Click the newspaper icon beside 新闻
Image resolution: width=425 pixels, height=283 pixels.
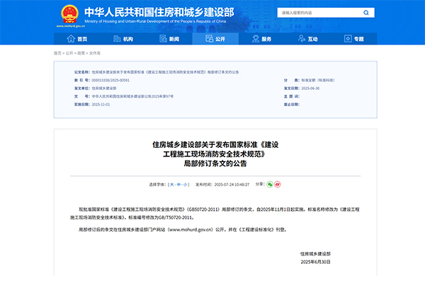tap(163, 39)
